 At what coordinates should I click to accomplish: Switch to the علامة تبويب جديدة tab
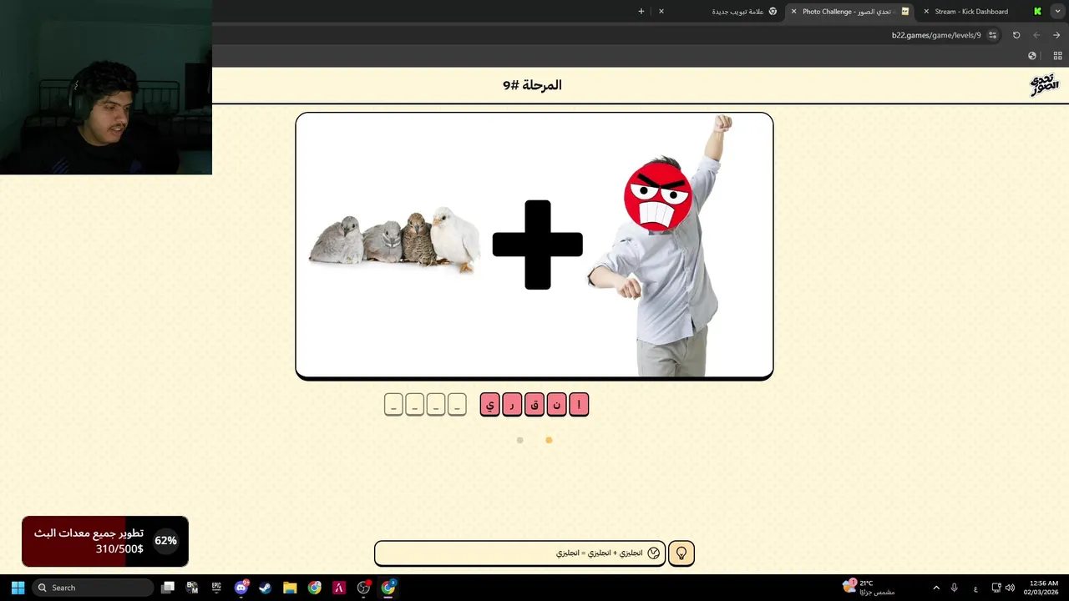point(739,12)
